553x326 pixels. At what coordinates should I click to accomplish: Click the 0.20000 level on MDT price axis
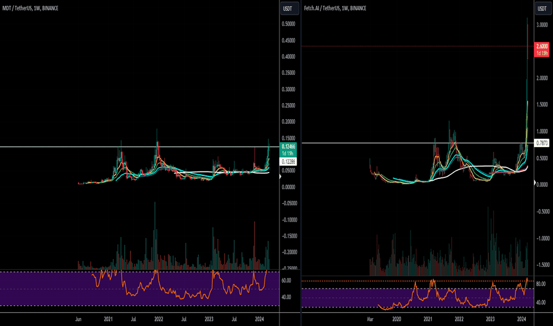[288, 122]
